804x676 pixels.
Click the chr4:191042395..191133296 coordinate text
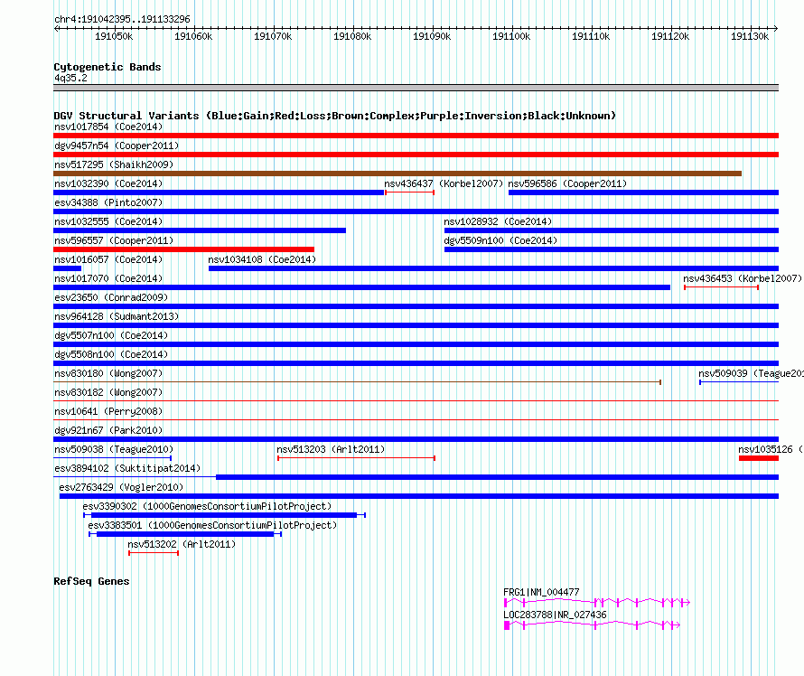[x=122, y=19]
